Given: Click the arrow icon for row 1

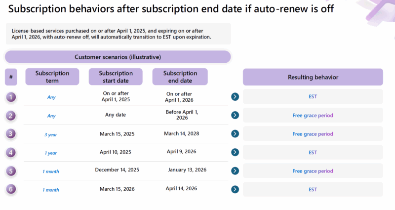Looking at the screenshot, I should tap(235, 97).
